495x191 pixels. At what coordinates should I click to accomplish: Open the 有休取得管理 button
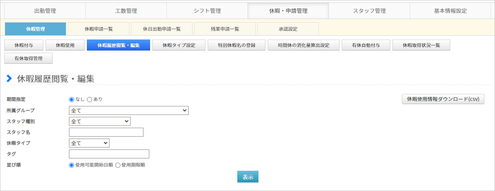pyautogui.click(x=28, y=59)
